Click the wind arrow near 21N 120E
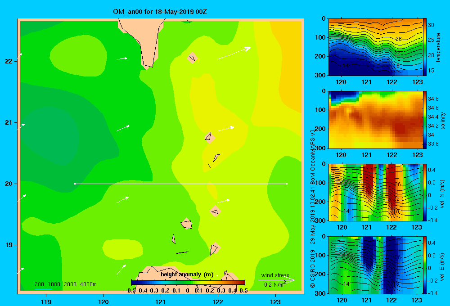The image size is (450, 306). point(123,128)
